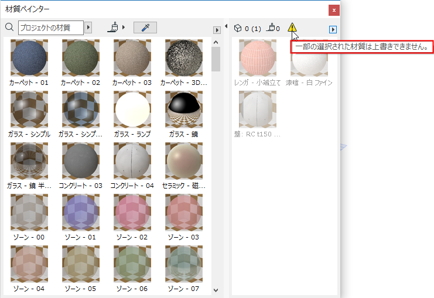Select the カーペット - 02 green material

pyautogui.click(x=81, y=58)
